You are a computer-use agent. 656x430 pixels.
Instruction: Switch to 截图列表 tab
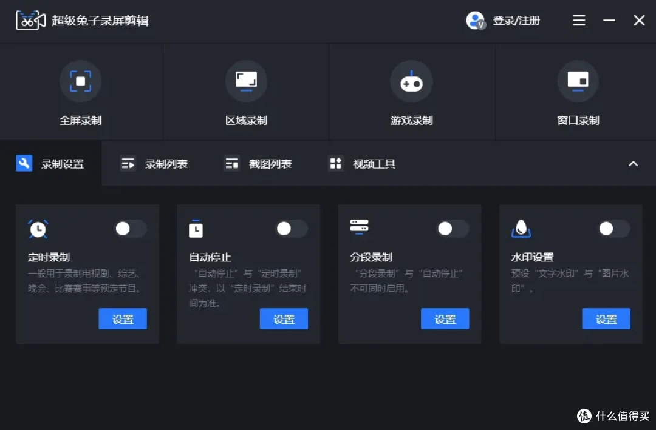(x=258, y=163)
